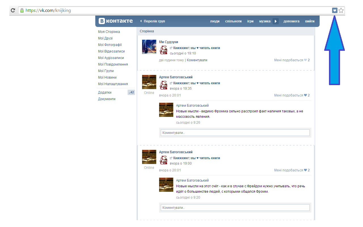
Task: Toggle the like heart on Артем's first post
Action: pos(305,95)
